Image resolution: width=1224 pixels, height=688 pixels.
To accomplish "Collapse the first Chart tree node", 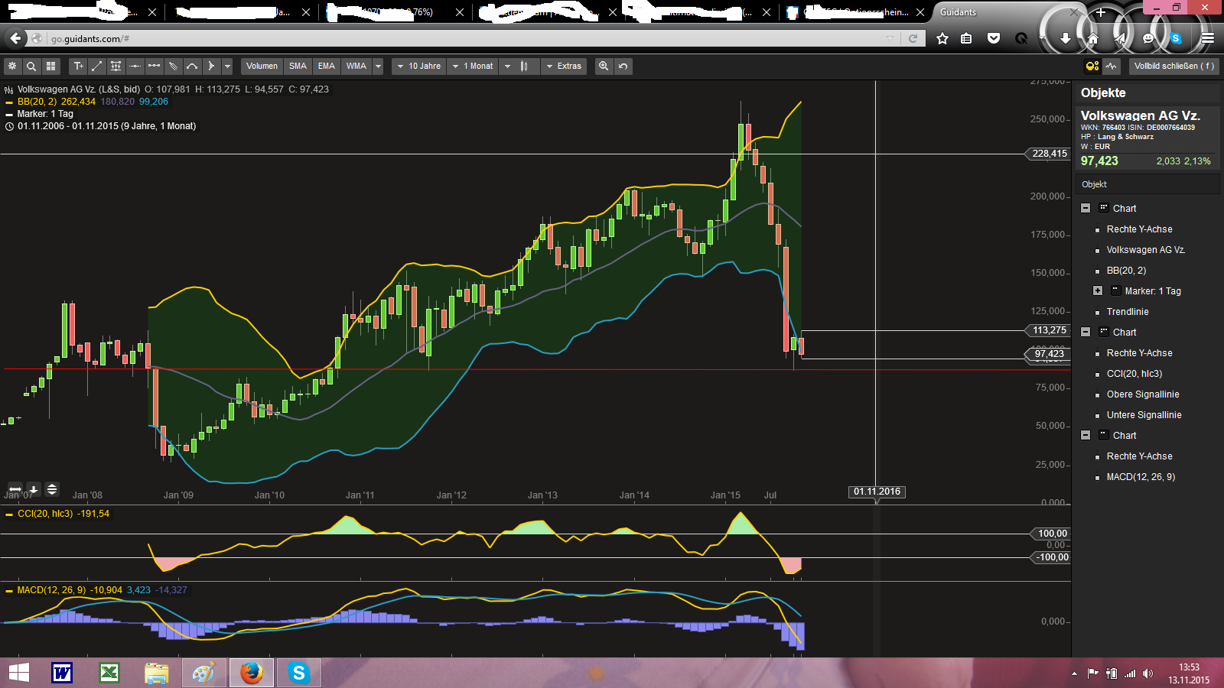I will click(1086, 208).
